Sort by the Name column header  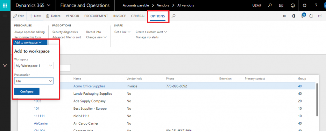click(x=77, y=79)
